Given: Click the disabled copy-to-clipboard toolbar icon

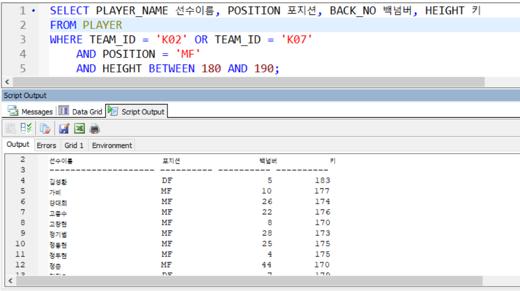Looking at the screenshot, I should point(11,128).
